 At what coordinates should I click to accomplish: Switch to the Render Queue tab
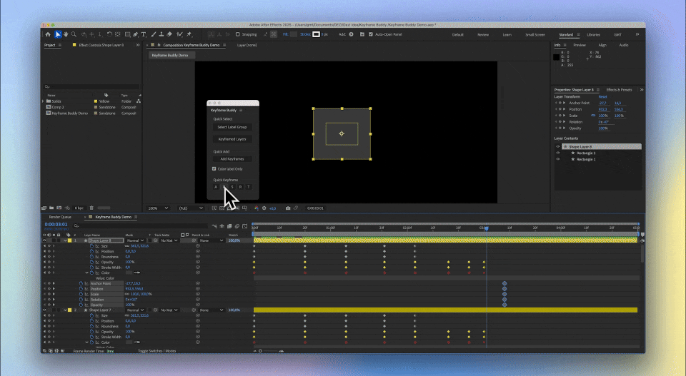click(x=60, y=217)
